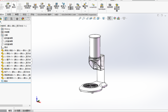Click Take Snapshot (拍快照) tool
Image resolution: width=168 pixels, height=112 pixels.
[110, 6]
